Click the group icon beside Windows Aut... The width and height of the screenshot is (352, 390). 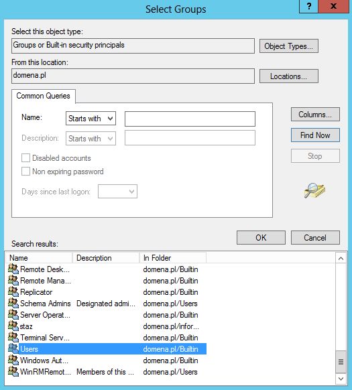[13, 360]
